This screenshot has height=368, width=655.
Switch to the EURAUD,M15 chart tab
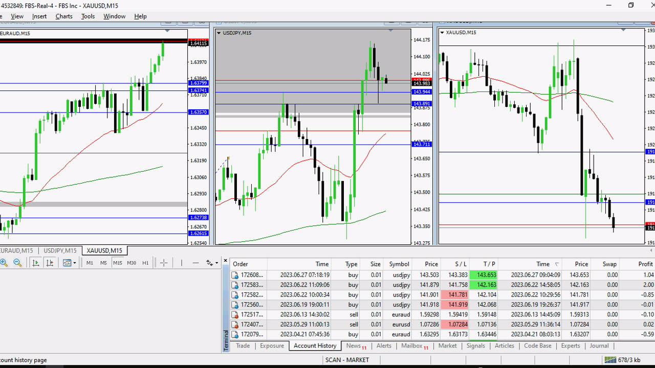point(16,250)
